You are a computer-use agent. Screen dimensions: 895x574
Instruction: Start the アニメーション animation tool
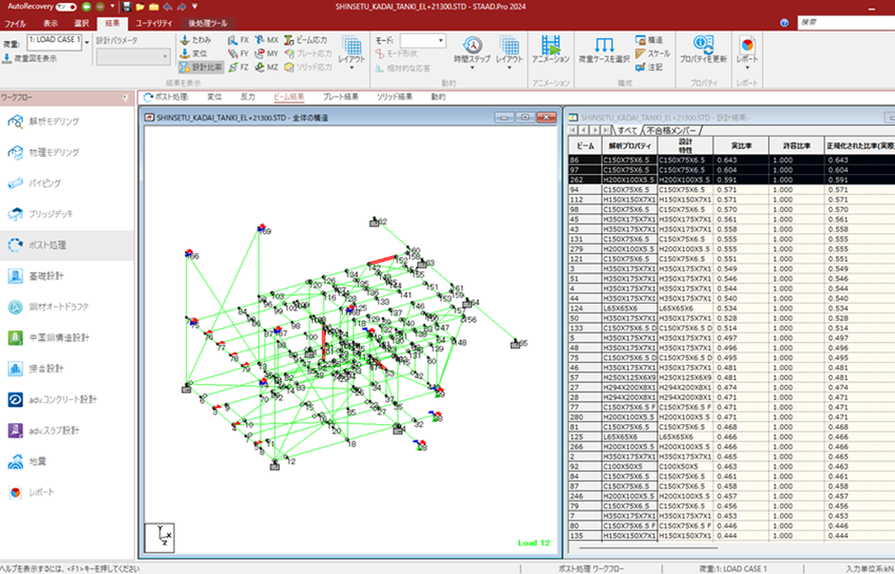(551, 50)
